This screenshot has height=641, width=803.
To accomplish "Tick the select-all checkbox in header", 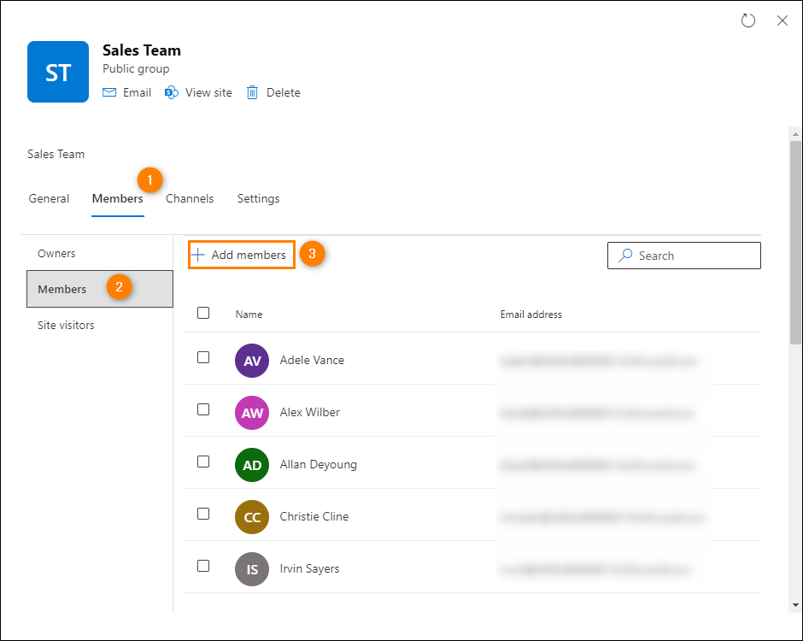I will (x=203, y=313).
